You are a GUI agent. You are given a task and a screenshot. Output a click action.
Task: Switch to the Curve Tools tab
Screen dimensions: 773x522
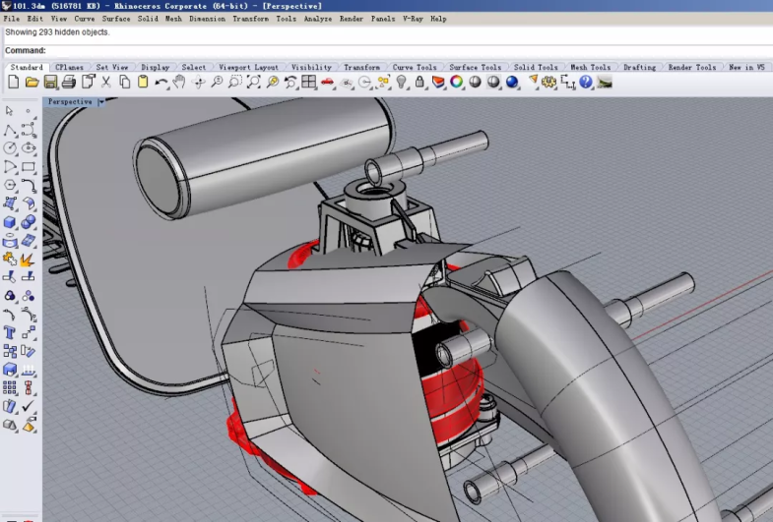point(414,68)
